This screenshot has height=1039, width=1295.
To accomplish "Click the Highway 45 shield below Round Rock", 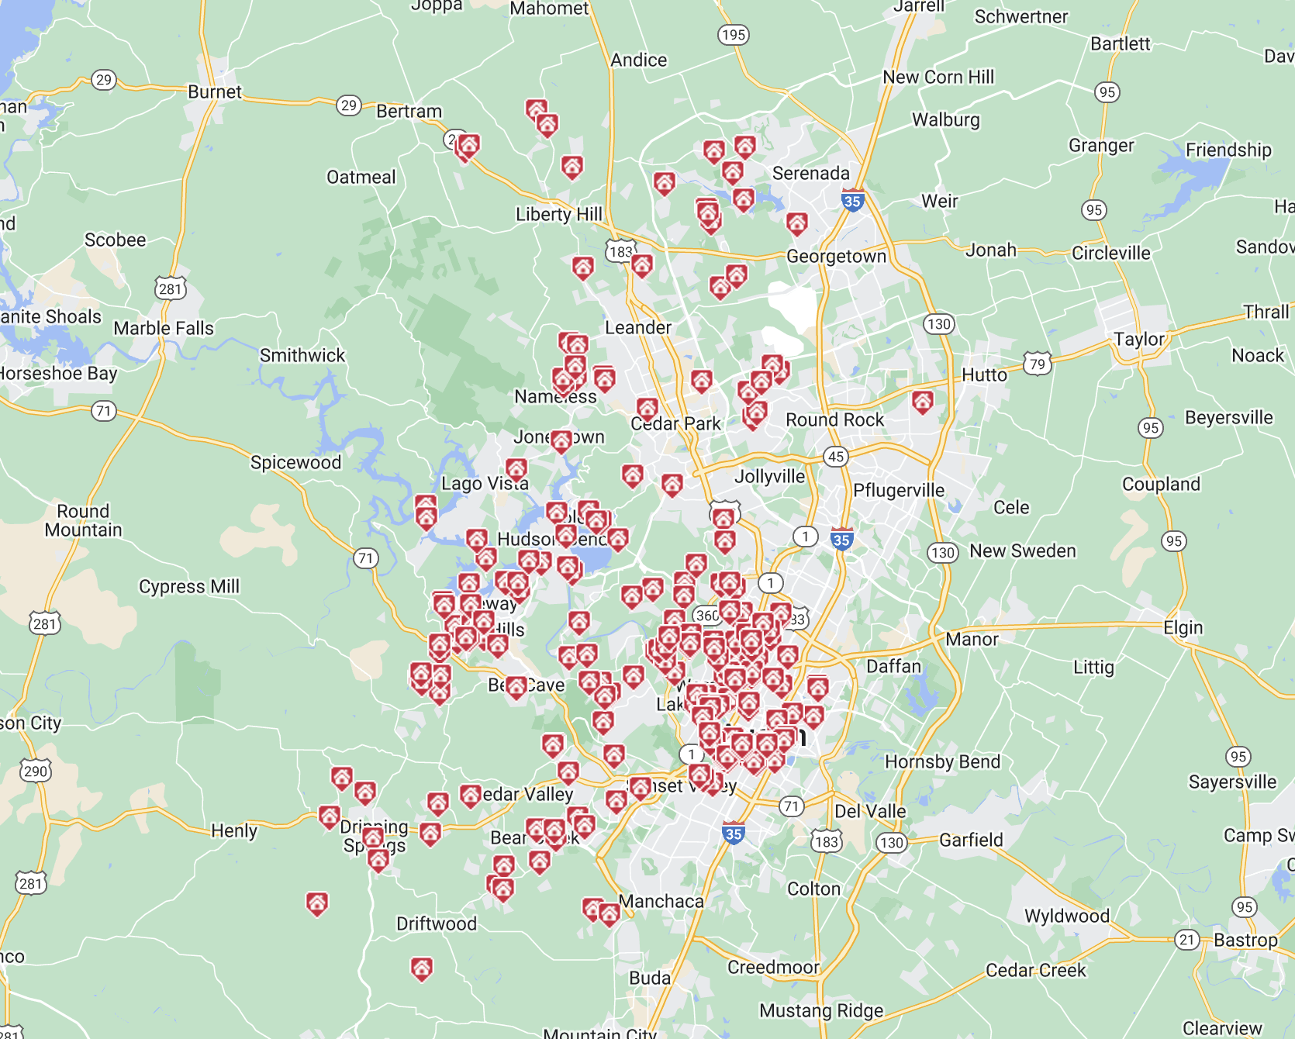I will (x=835, y=456).
